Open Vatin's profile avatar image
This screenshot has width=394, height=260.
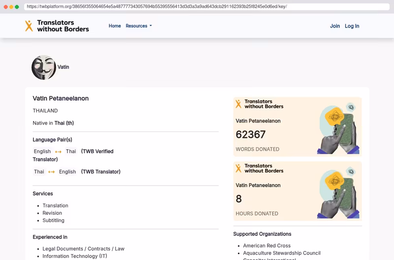(x=44, y=67)
